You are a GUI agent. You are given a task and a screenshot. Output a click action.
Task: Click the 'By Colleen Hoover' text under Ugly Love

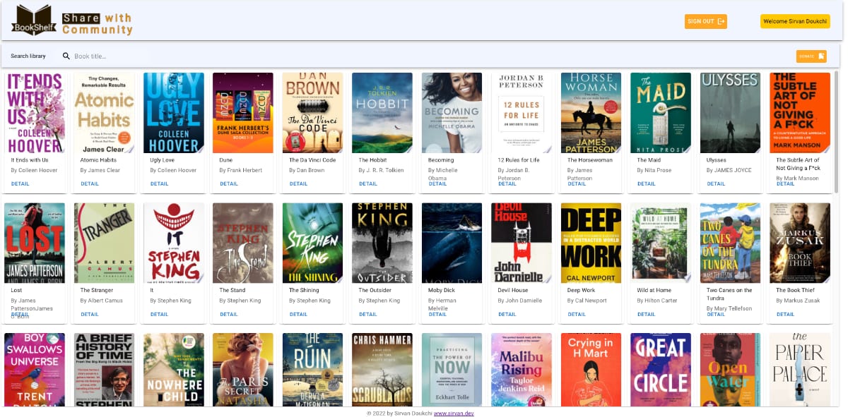tap(173, 170)
